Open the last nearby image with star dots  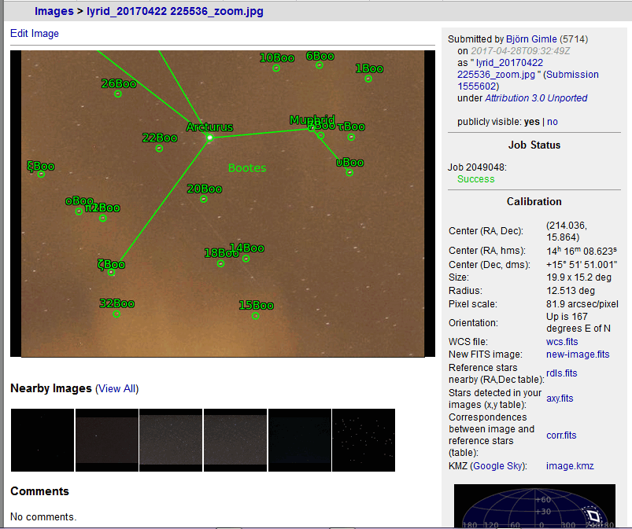point(364,440)
